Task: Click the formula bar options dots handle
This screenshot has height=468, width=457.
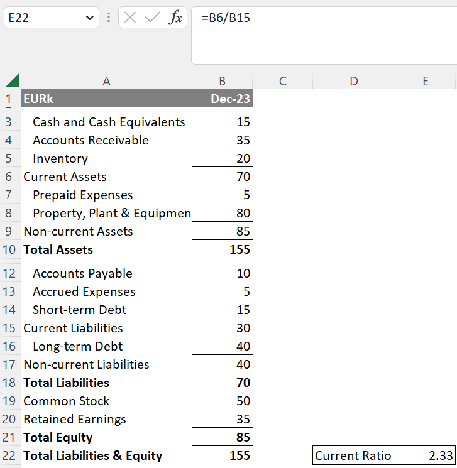Action: coord(109,18)
